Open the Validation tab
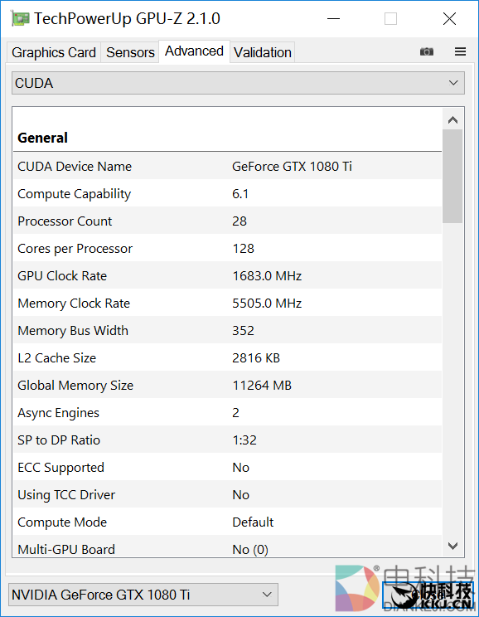Viewport: 479px width, 617px height. pos(263,52)
